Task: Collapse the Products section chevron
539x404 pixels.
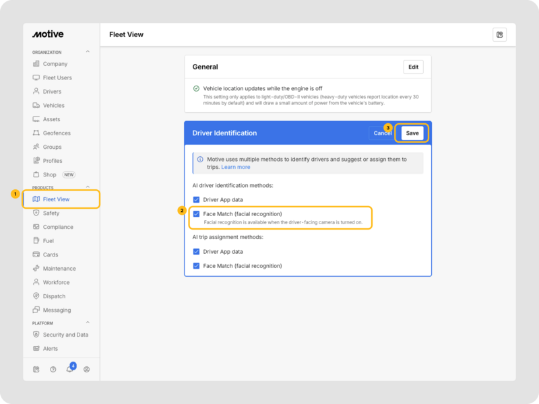Action: click(x=87, y=187)
